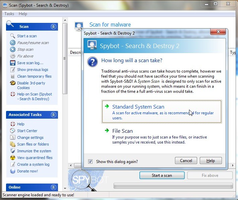Viewport: 238px width, 200px height.
Task: Click the sidebar vertical scrollbar thumb
Action: click(x=65, y=58)
